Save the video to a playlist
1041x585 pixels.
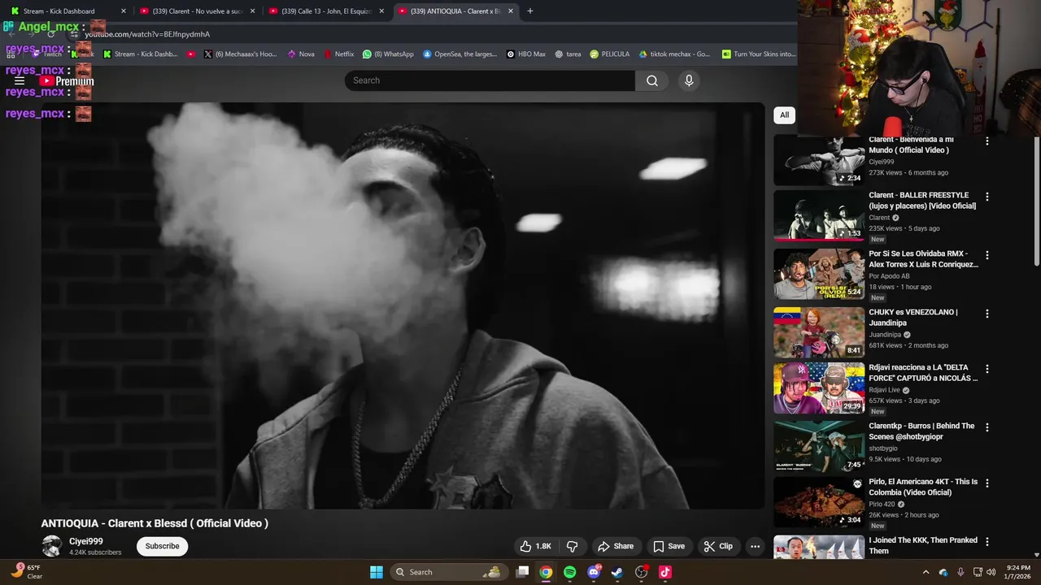point(669,546)
